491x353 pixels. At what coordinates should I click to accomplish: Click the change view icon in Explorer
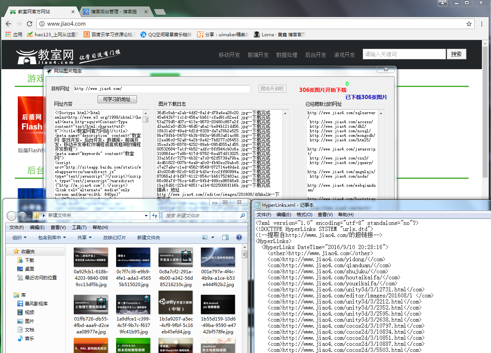[x=205, y=237]
